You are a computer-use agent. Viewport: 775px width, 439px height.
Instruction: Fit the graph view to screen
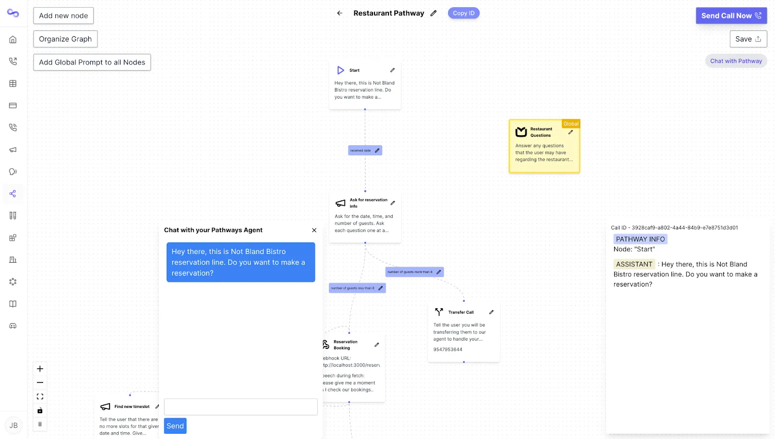click(x=40, y=396)
